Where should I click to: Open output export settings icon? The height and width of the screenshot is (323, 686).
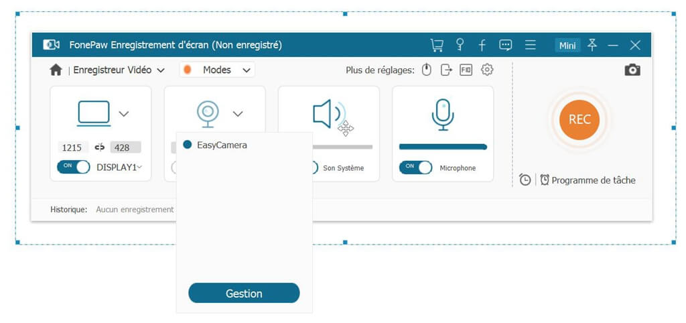point(445,70)
